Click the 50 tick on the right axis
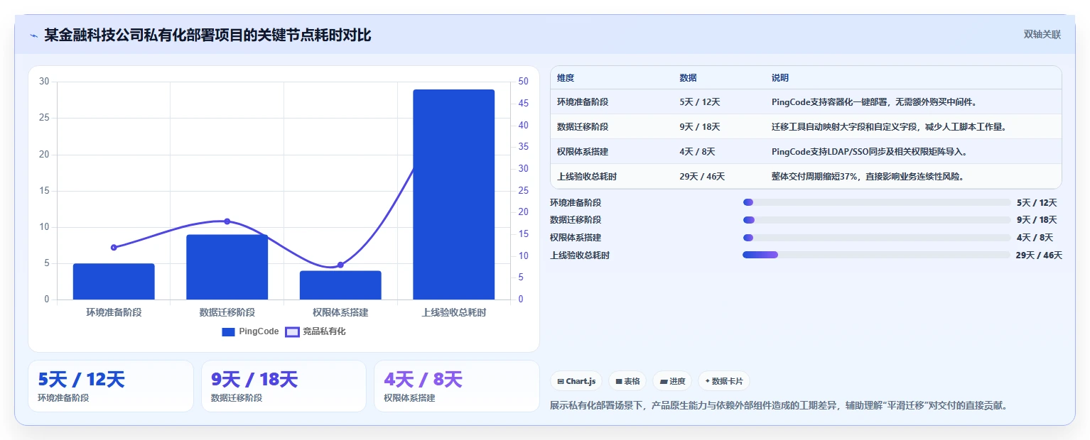 click(524, 82)
